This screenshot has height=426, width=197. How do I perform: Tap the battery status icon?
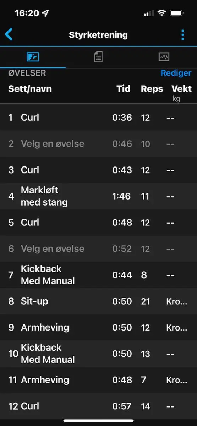[176, 13]
